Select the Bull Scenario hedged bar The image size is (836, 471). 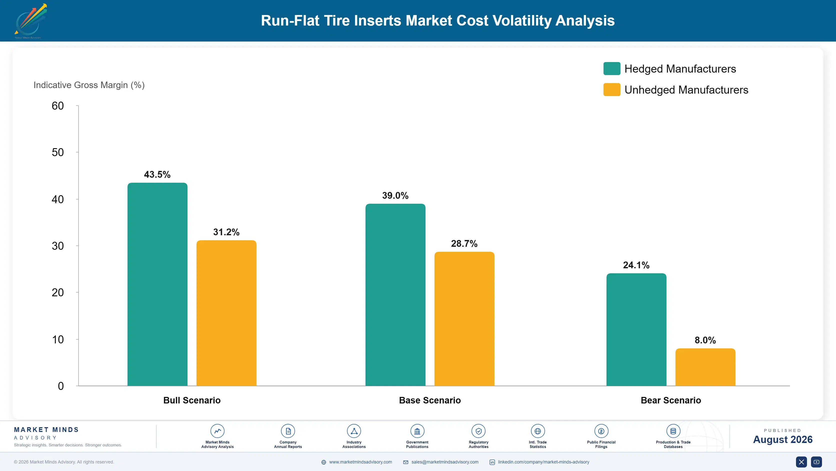point(157,284)
